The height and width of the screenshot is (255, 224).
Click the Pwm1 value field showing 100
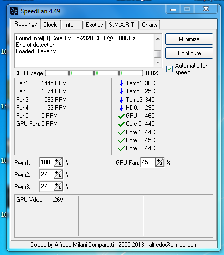pos(47,162)
